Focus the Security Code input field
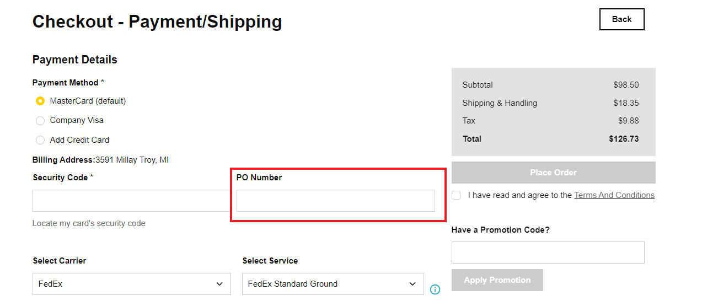The image size is (718, 306). pyautogui.click(x=131, y=201)
